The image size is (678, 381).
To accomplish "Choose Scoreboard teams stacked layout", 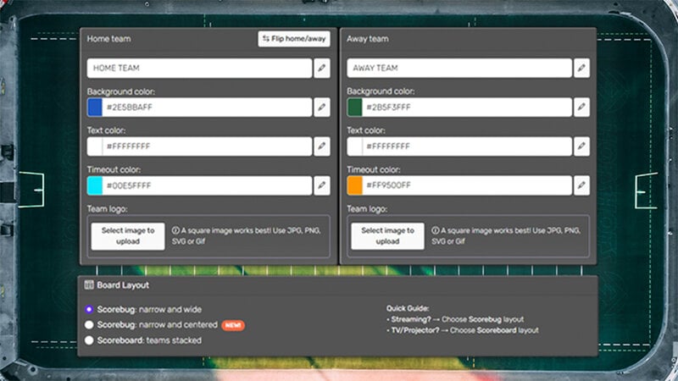I will [90, 340].
